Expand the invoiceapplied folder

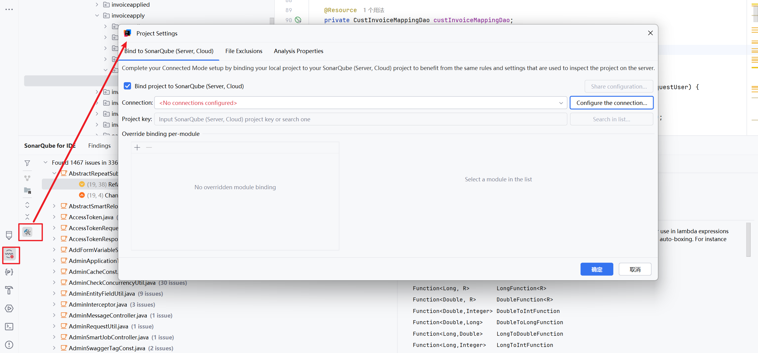click(97, 5)
